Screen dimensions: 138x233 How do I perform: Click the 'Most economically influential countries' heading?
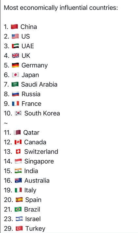tap(61, 8)
